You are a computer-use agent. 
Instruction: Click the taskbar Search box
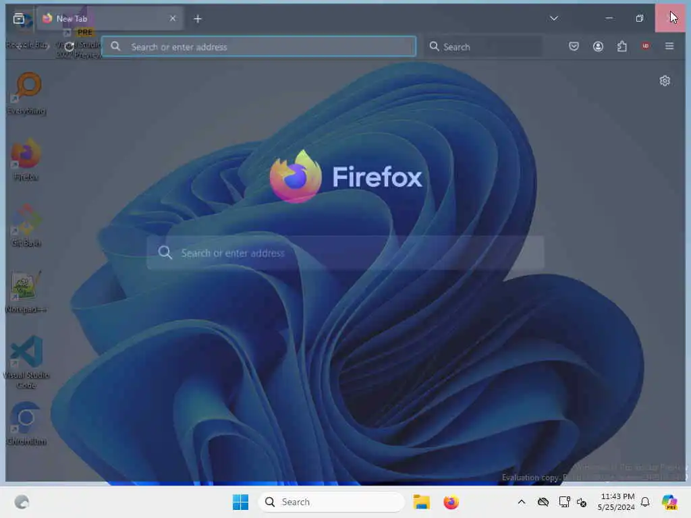(331, 502)
